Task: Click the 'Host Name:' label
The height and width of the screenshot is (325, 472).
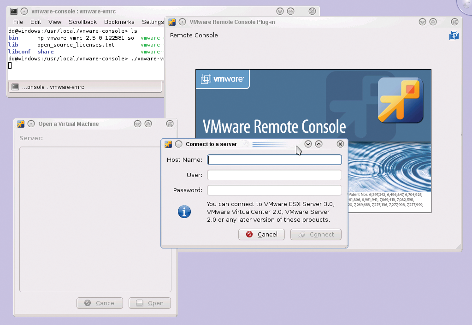Action: [x=184, y=160]
